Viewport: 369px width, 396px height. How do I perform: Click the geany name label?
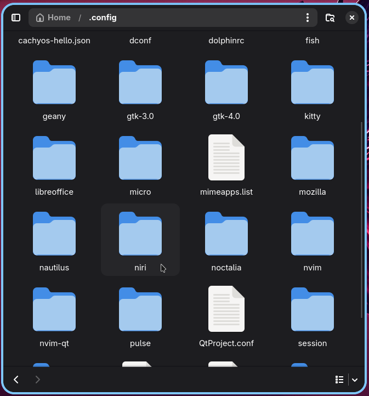point(54,116)
